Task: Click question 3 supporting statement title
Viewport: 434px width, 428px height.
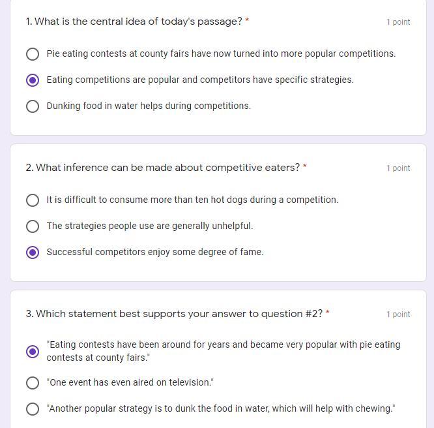Action: (173, 314)
